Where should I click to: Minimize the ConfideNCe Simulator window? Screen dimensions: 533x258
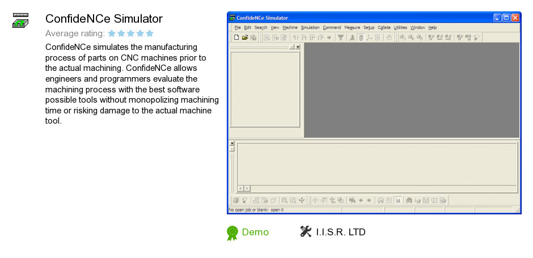click(x=498, y=18)
